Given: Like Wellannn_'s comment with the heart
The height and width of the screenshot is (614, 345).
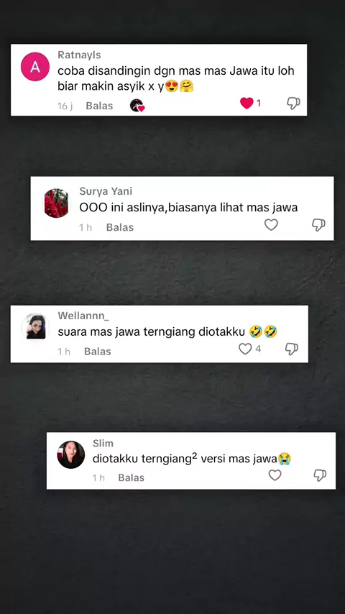Looking at the screenshot, I should pyautogui.click(x=245, y=349).
